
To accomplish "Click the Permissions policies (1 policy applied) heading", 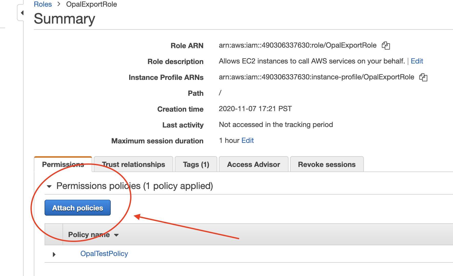I will 135,186.
